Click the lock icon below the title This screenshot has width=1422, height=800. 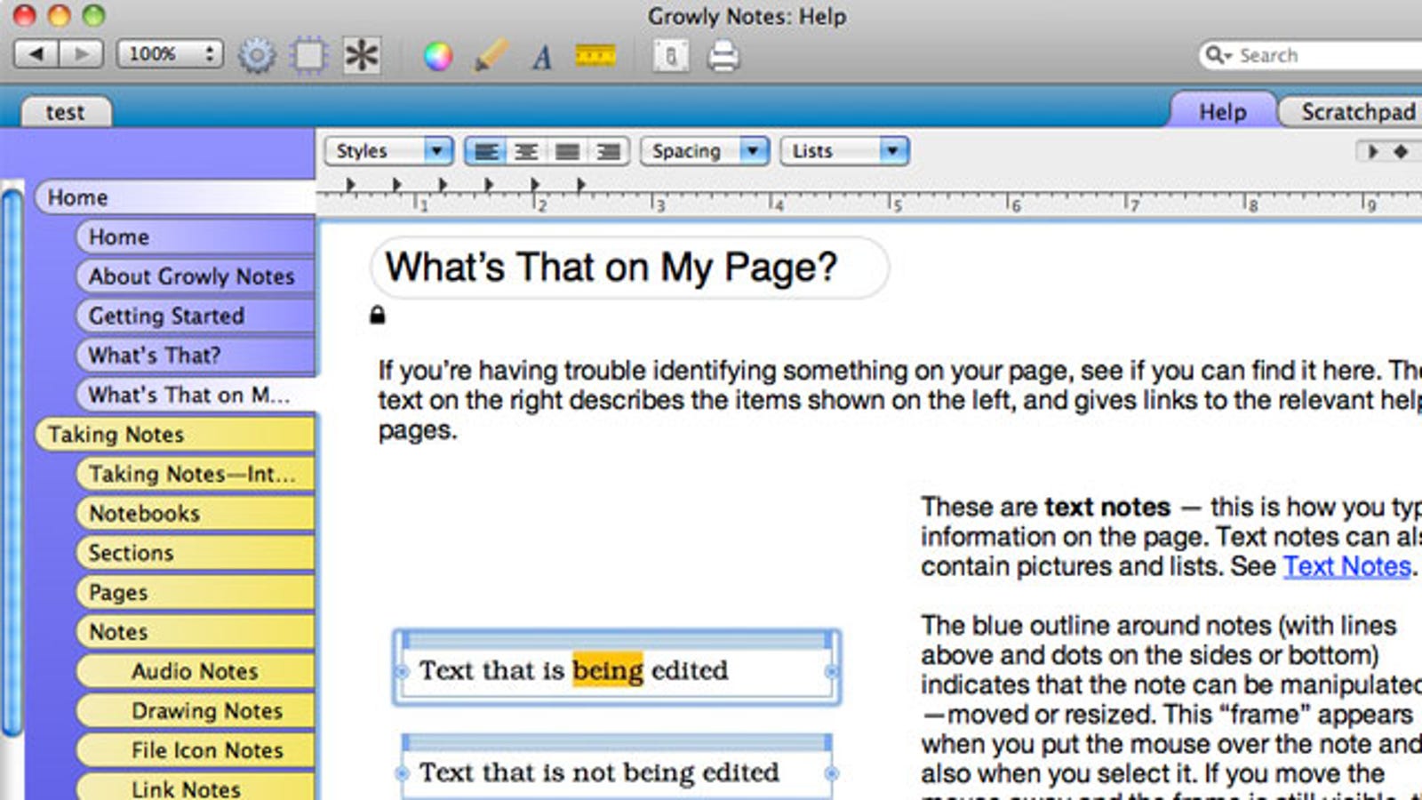(x=378, y=315)
